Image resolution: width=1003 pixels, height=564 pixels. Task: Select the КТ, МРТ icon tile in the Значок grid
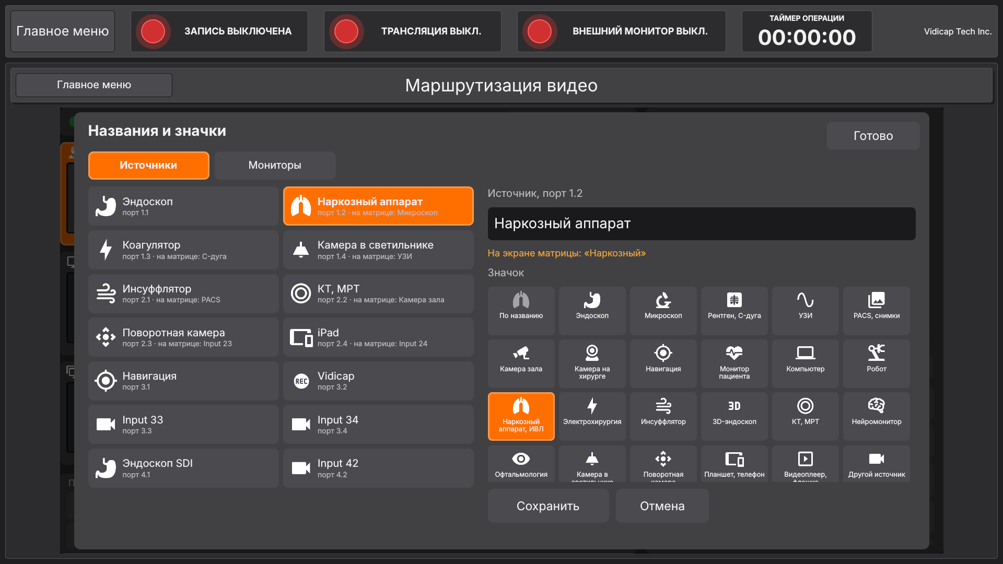click(805, 416)
